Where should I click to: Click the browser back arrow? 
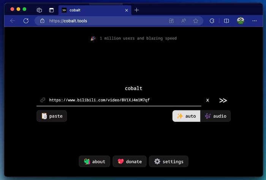(13, 21)
